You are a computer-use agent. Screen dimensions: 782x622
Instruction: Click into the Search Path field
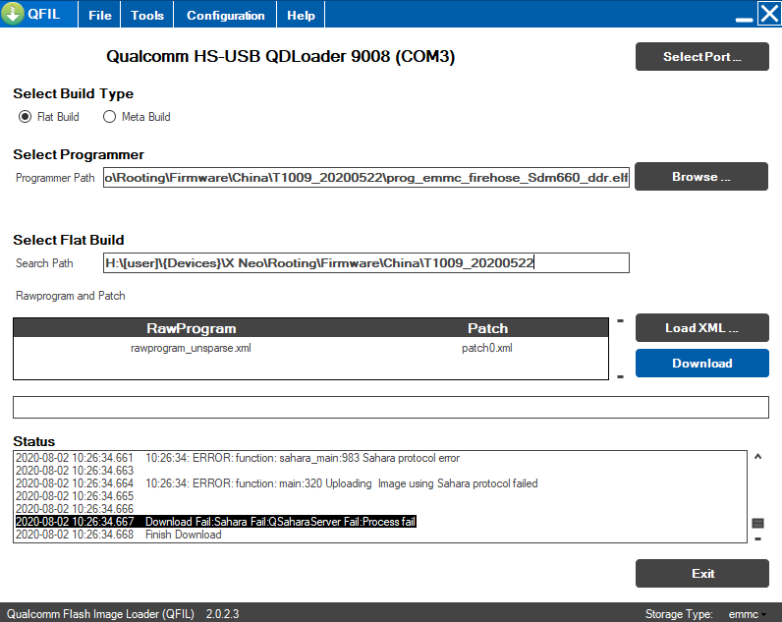click(365, 263)
